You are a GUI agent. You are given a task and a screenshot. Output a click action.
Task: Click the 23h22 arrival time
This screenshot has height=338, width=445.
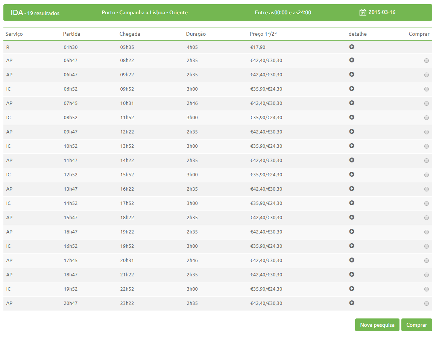pos(127,303)
